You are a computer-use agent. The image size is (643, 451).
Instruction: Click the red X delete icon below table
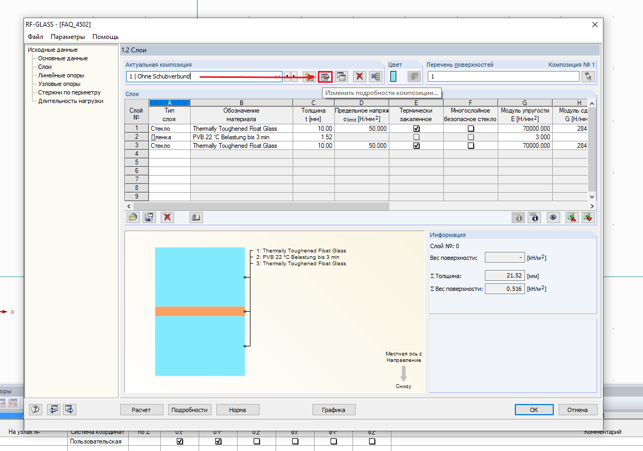point(168,217)
